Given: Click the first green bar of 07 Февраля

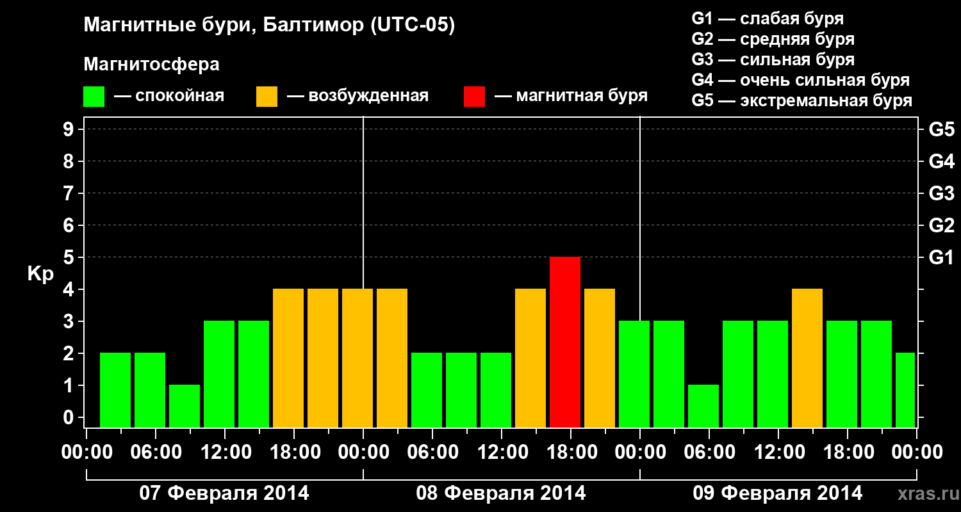Looking at the screenshot, I should pos(115,390).
